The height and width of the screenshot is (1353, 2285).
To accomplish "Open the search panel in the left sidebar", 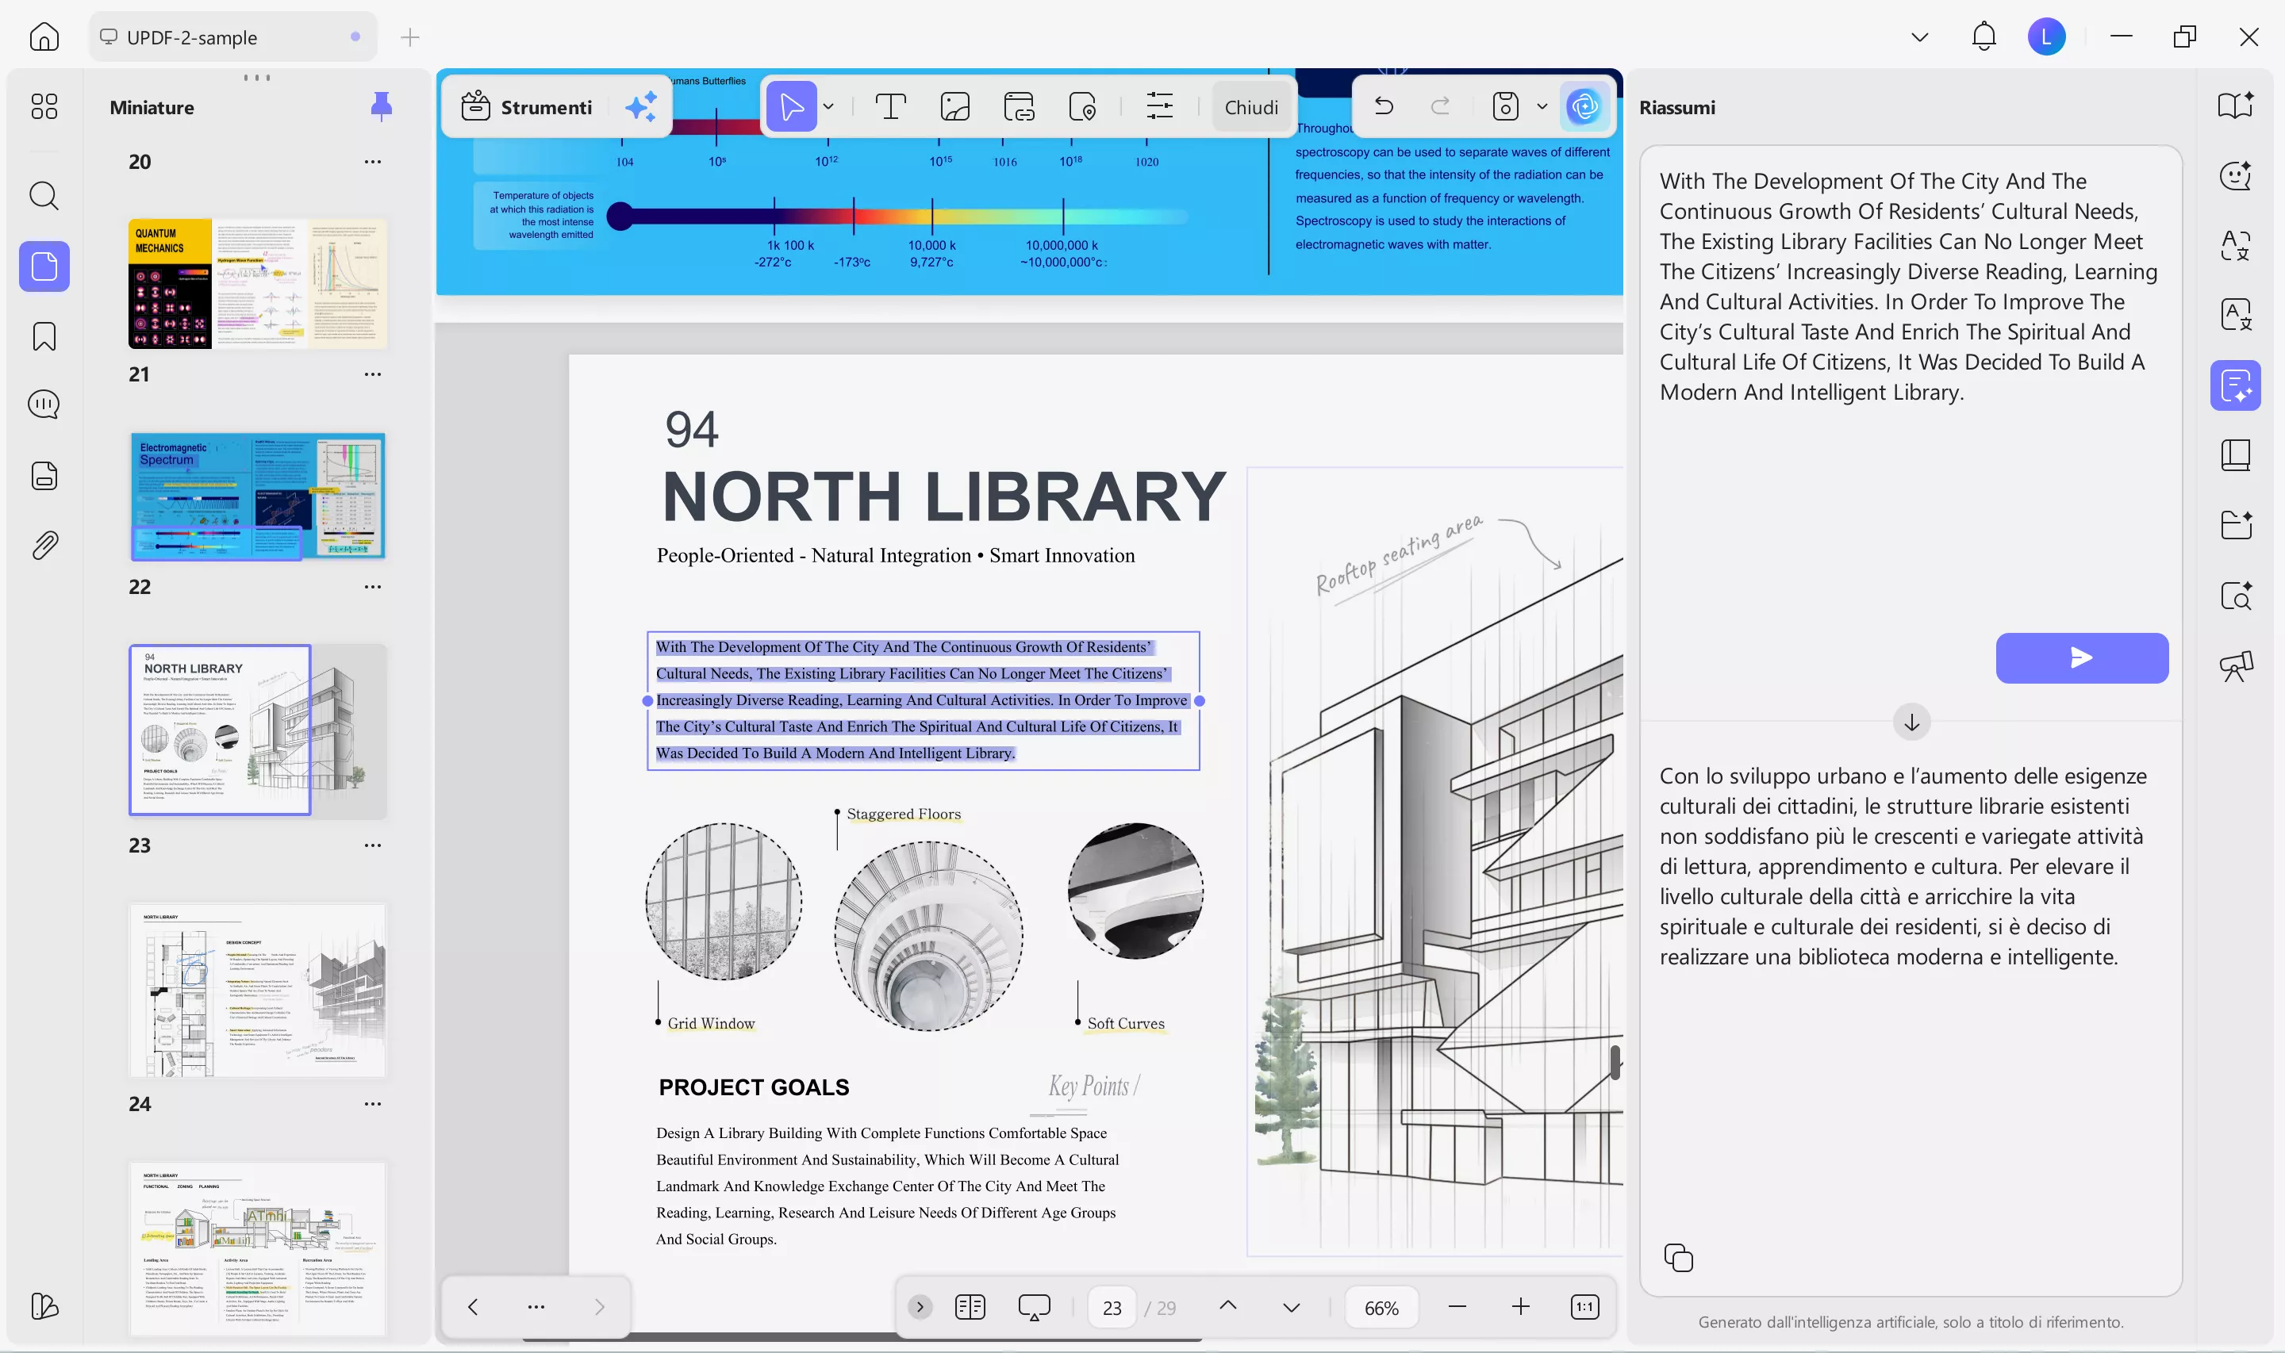I will pos(44,196).
